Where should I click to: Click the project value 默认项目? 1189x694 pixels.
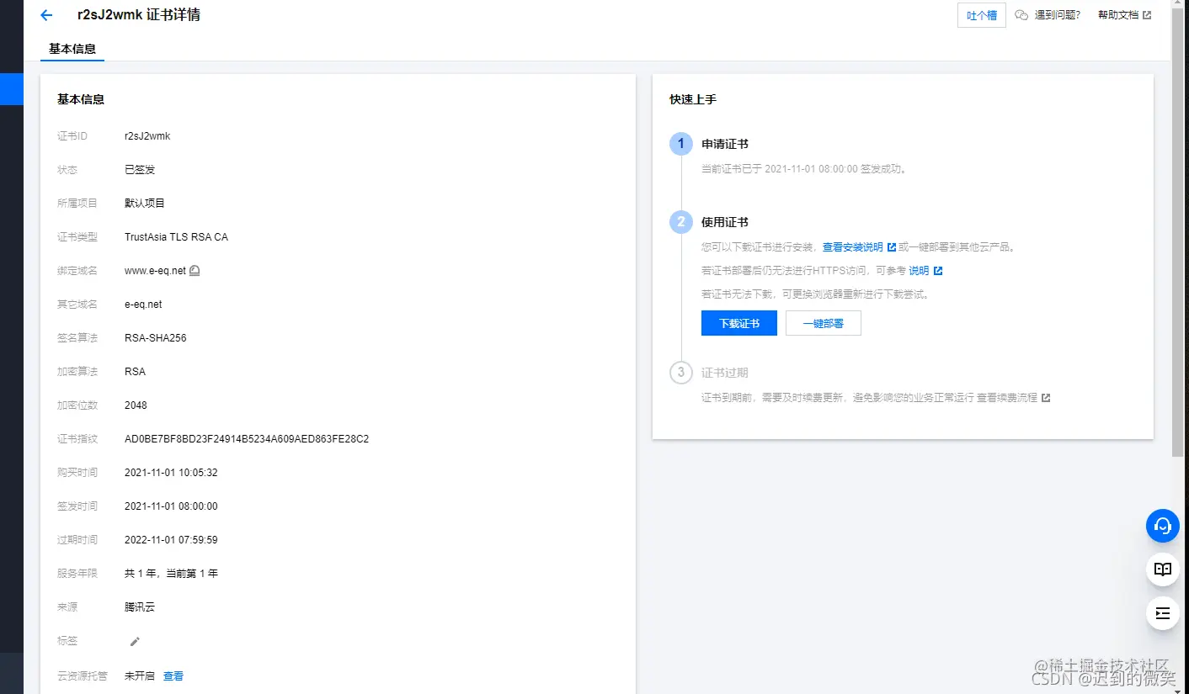145,204
